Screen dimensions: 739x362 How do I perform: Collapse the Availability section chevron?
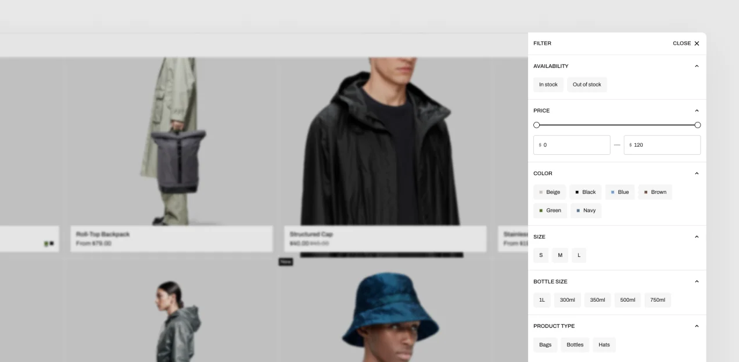point(697,66)
